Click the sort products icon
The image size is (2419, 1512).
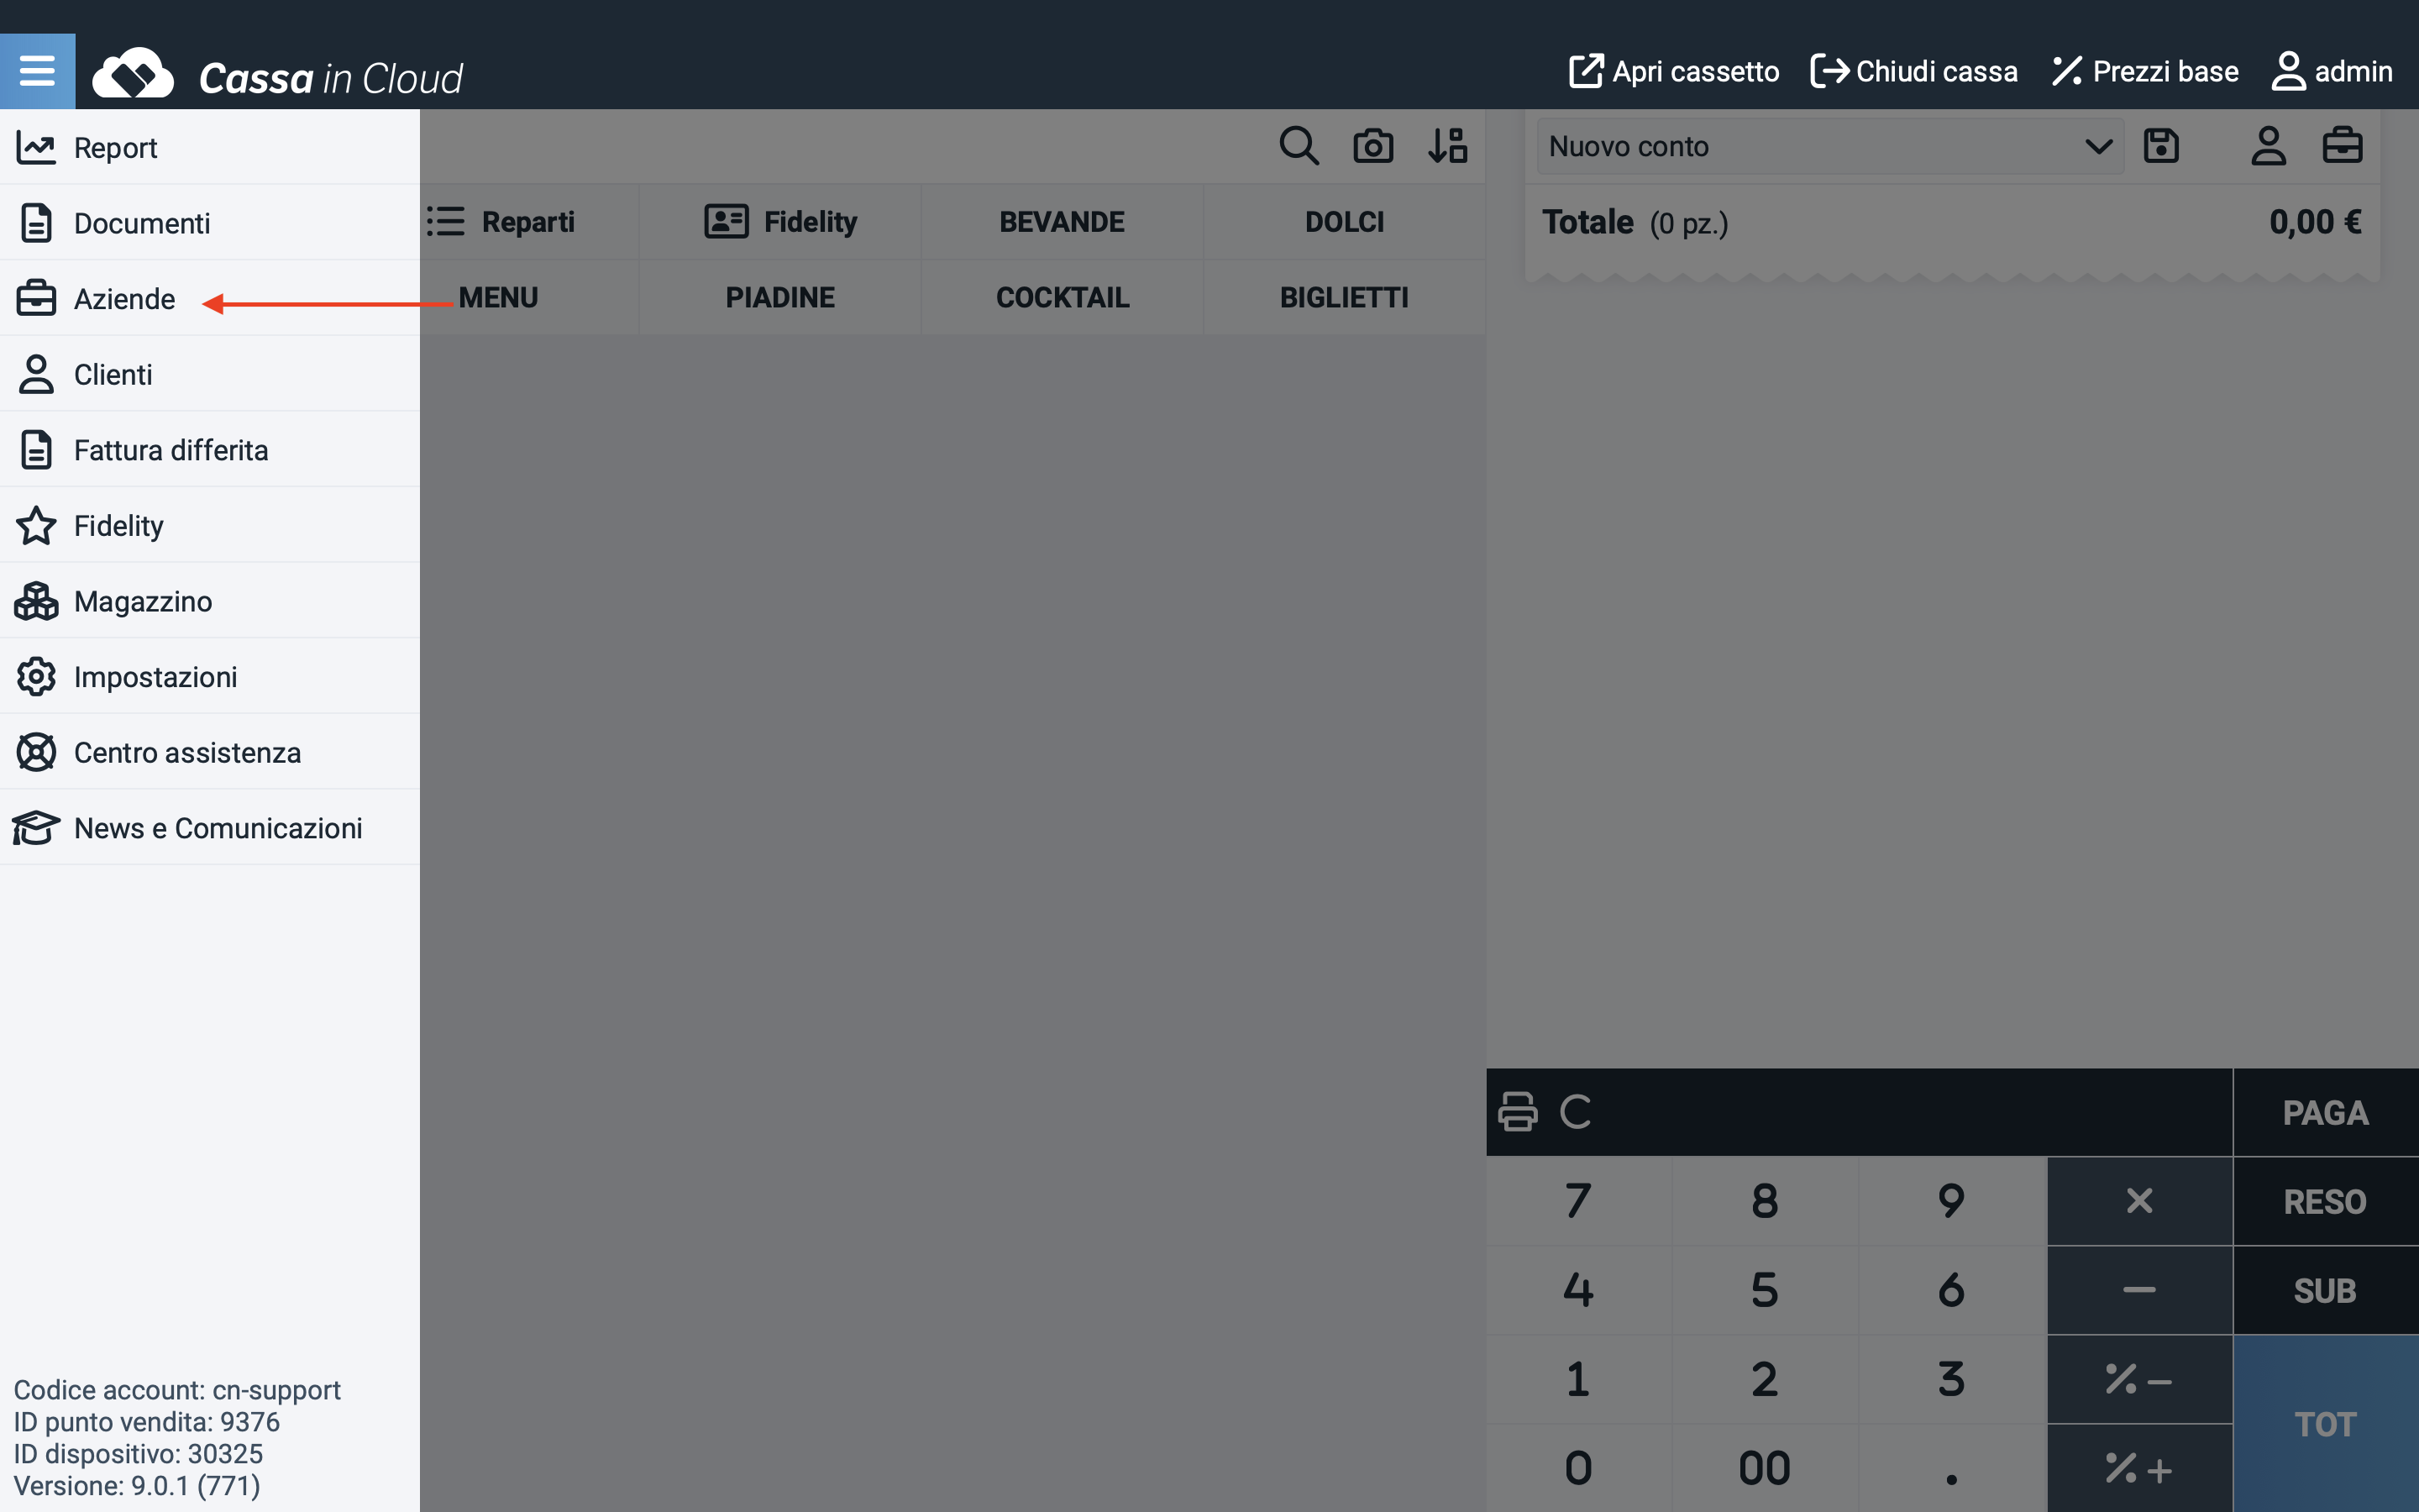point(1446,146)
